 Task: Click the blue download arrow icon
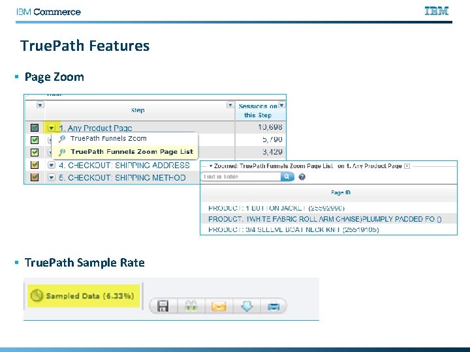click(246, 306)
